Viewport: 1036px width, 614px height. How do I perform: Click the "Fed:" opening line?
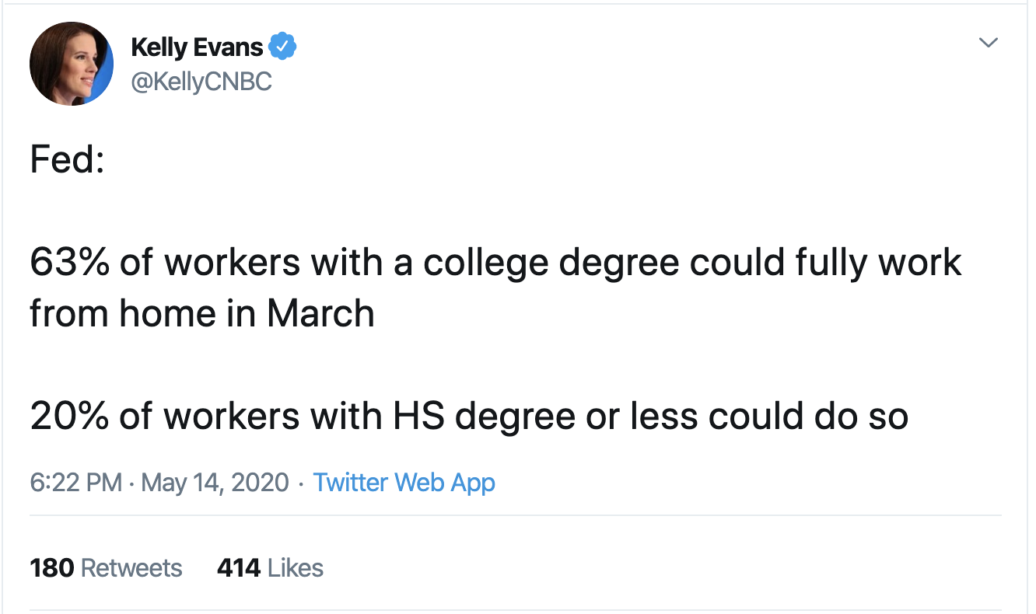point(67,159)
